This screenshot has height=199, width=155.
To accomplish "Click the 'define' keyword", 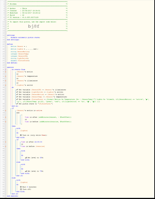I will pos(10,44).
